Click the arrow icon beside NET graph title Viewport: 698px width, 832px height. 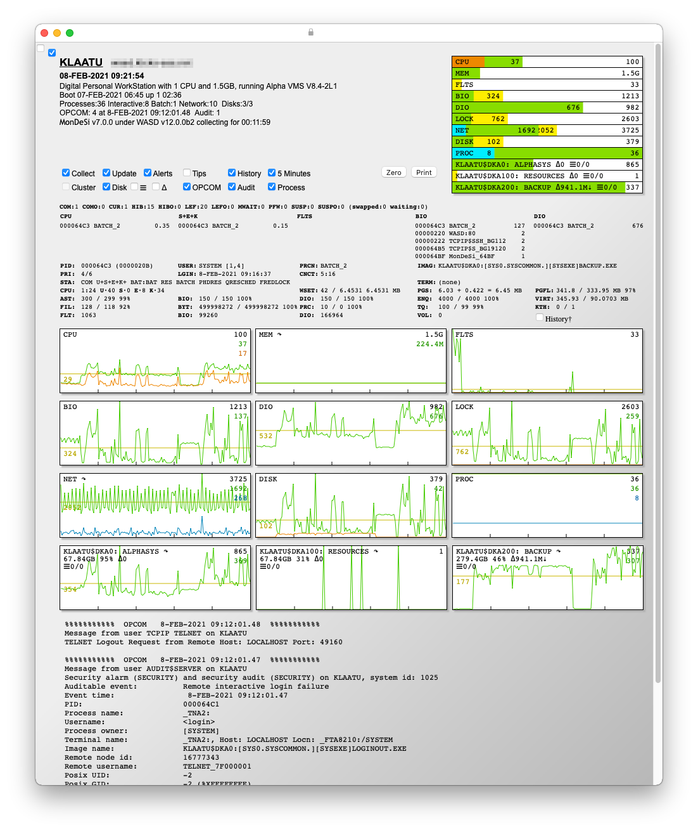pyautogui.click(x=84, y=479)
